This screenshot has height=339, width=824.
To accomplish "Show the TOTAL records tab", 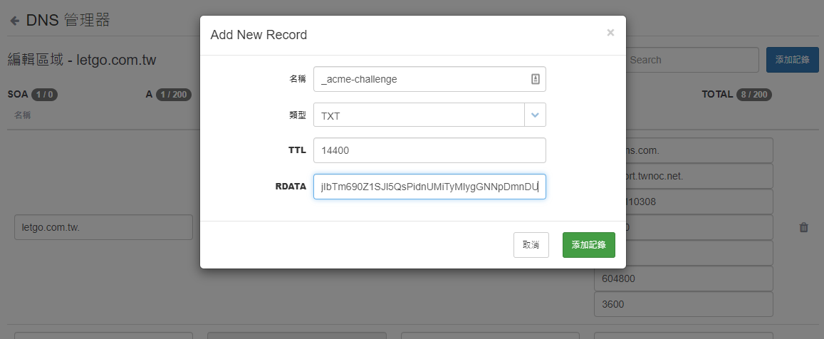I will 736,94.
